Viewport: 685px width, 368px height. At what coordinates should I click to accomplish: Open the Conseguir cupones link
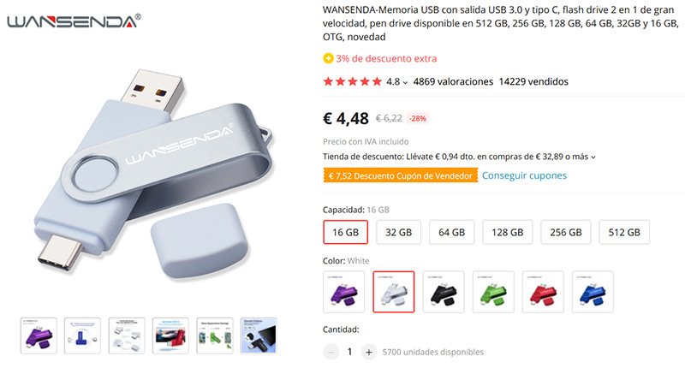click(x=524, y=175)
